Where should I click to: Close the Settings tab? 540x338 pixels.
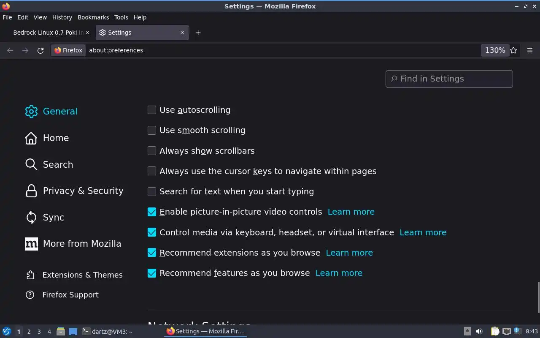pyautogui.click(x=182, y=33)
